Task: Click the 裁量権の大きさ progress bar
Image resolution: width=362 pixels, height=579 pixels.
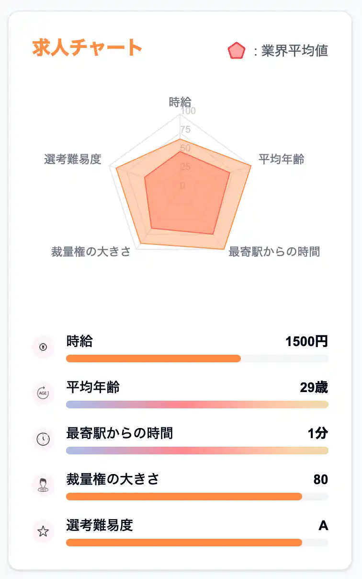Action: pos(184,497)
